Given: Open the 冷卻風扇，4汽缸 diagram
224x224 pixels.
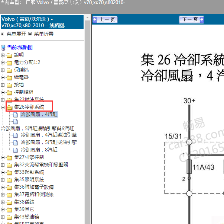Looking at the screenshot, I should [x=39, y=114].
